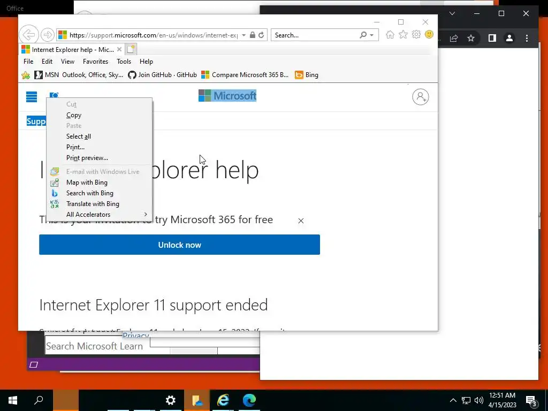Screen dimensions: 548x411
Task: Choose Print... from context menu
Action: (x=99, y=147)
